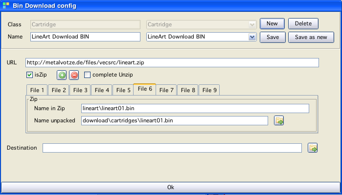Screen dimensions: 342x195
Task: Open the File 9 tab
Action: [x=210, y=90]
